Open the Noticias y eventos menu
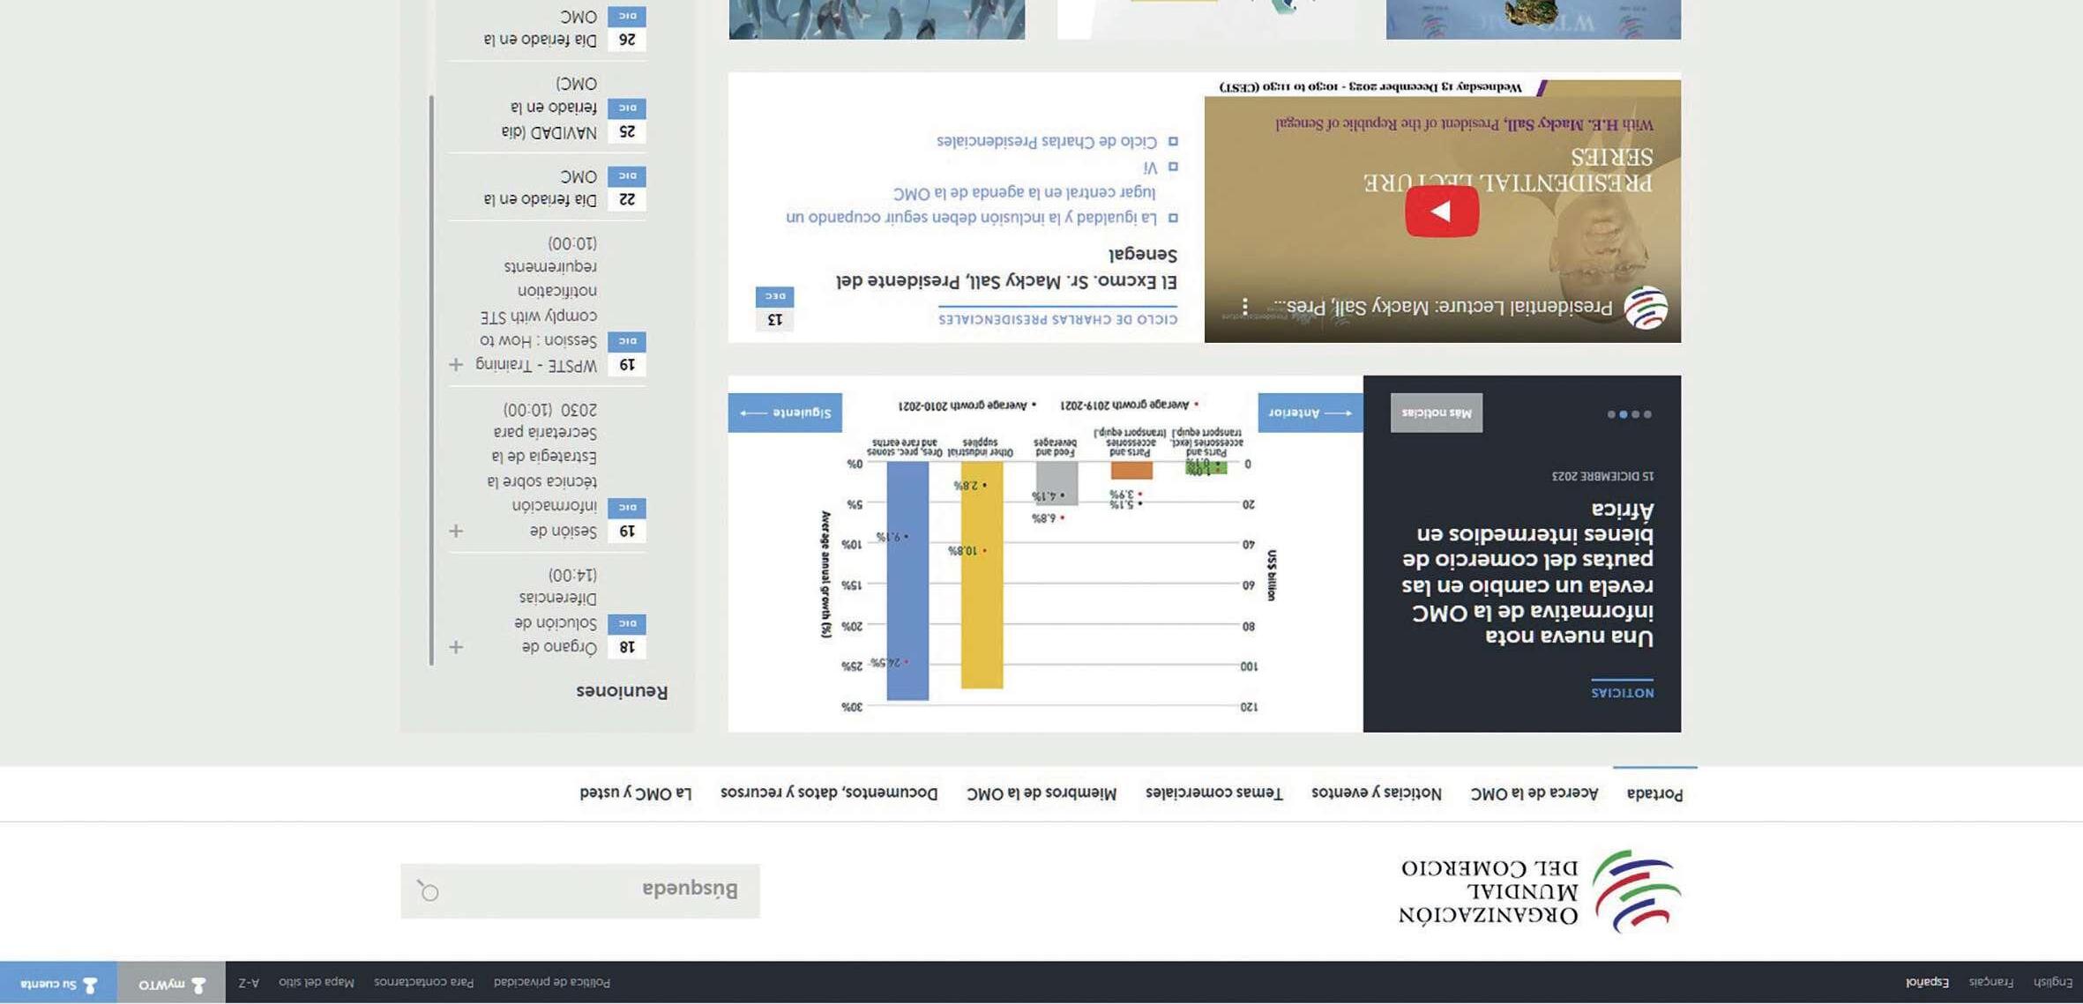Viewport: 2083px width, 1004px height. pos(1376,793)
